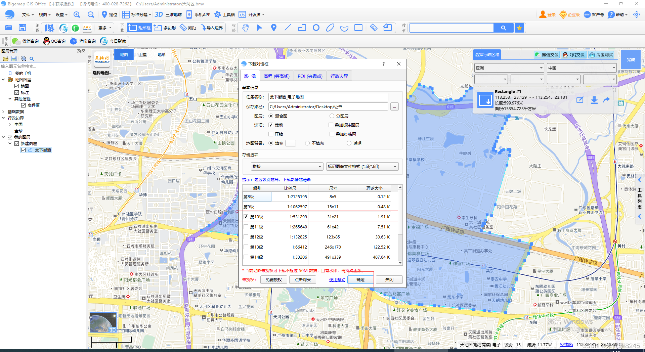Image resolution: width=645 pixels, height=352 pixels.
Task: Open the toolbox menu
Action: tap(225, 14)
